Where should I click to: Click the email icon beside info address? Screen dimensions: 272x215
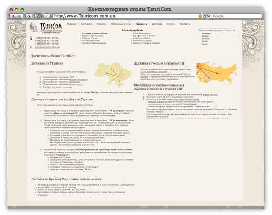[31, 47]
